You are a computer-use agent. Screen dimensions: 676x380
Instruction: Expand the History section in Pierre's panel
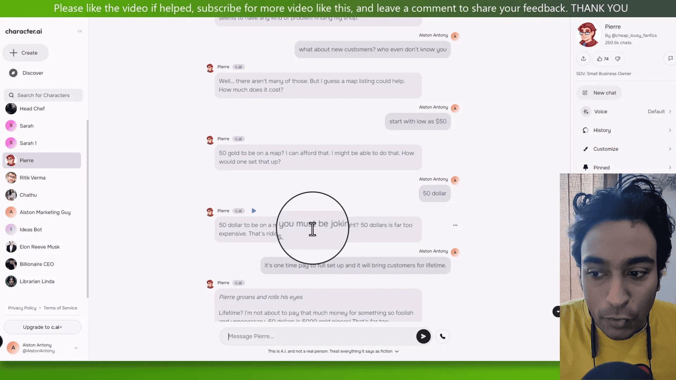coord(670,130)
